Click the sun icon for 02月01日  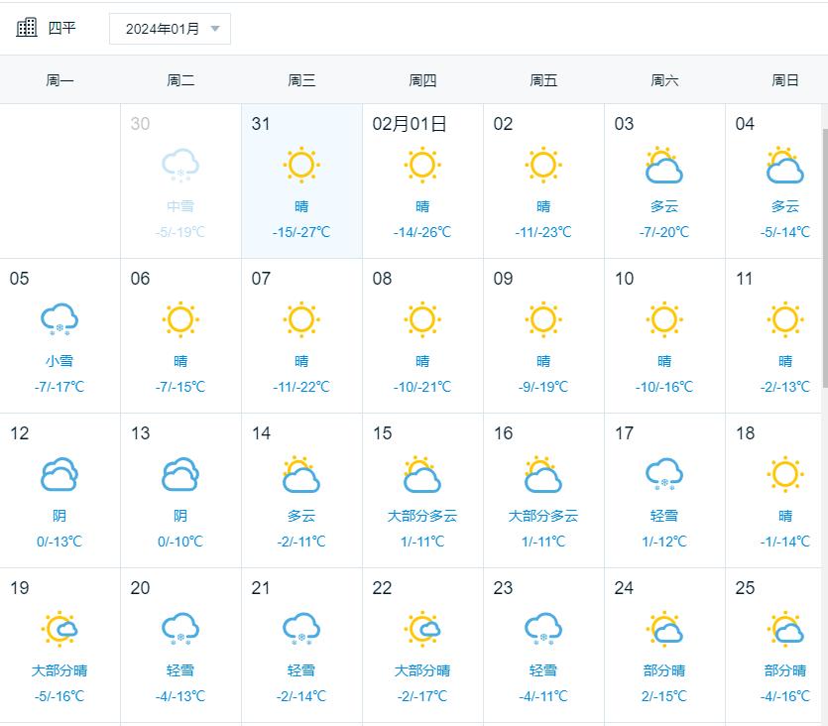coord(422,165)
